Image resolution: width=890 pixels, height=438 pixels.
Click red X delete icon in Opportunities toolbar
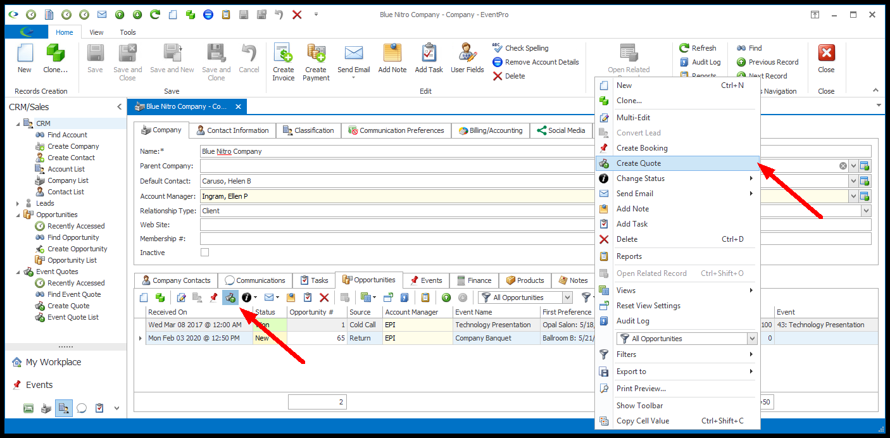coord(324,297)
